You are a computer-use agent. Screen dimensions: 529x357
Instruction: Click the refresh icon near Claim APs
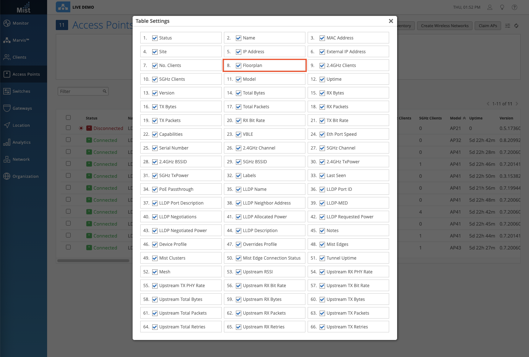[x=516, y=26]
